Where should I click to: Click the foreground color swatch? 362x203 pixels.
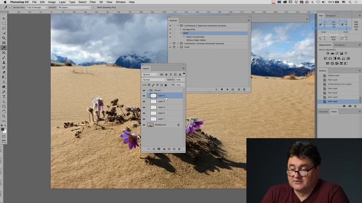pyautogui.click(x=2, y=129)
